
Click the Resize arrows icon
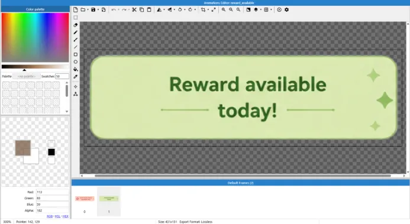(214, 9)
